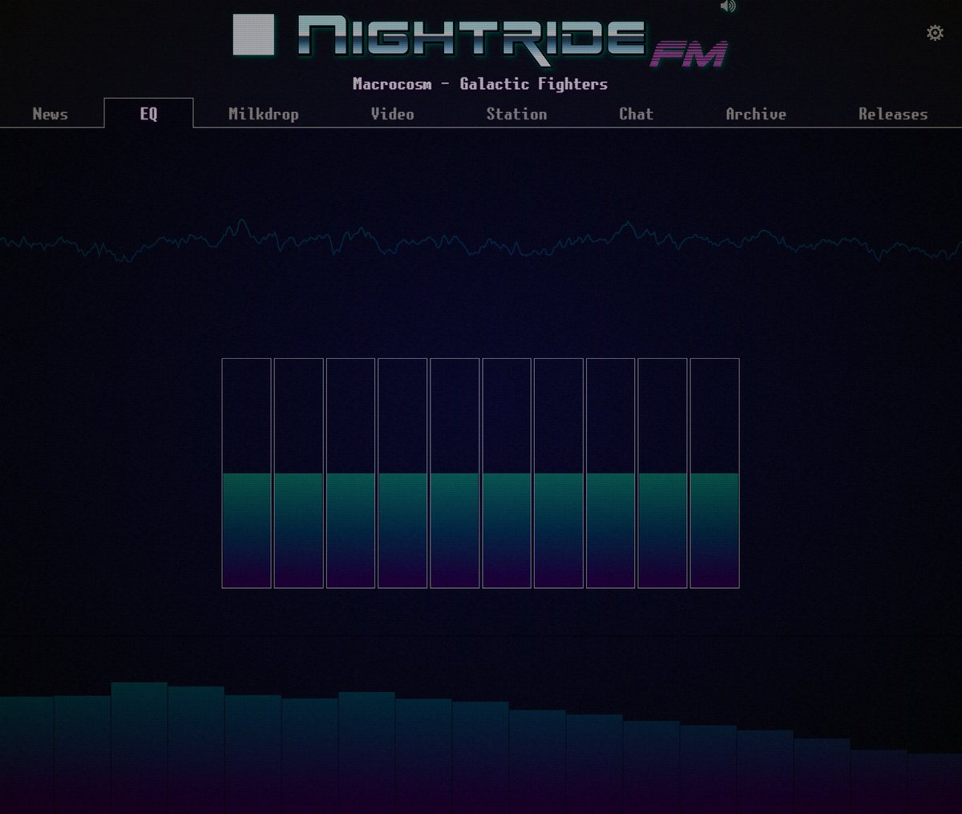The height and width of the screenshot is (814, 962).
Task: Switch to the Chat tab
Action: pyautogui.click(x=637, y=114)
